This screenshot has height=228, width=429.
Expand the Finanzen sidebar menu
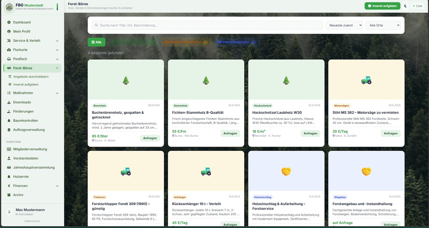point(57,186)
